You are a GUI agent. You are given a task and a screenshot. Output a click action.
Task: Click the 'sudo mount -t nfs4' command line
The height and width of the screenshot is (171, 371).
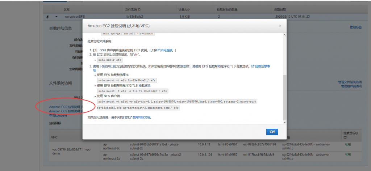click(x=177, y=102)
